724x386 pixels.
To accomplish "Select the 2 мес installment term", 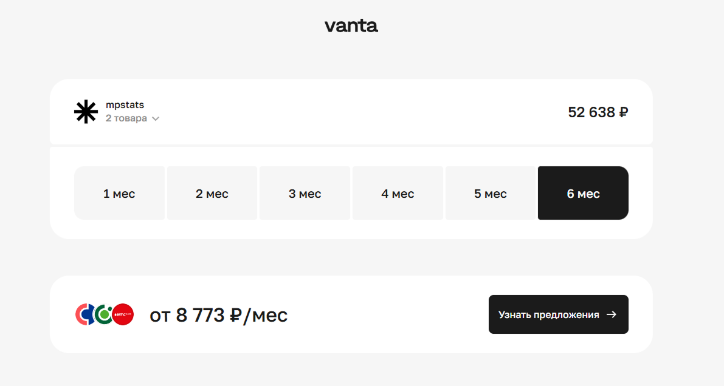I will click(212, 193).
